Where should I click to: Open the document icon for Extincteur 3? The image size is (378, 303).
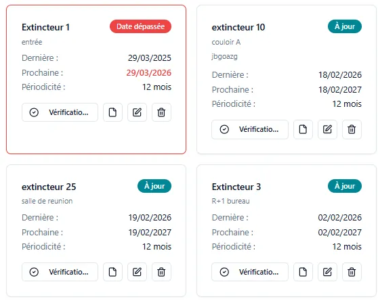point(303,272)
